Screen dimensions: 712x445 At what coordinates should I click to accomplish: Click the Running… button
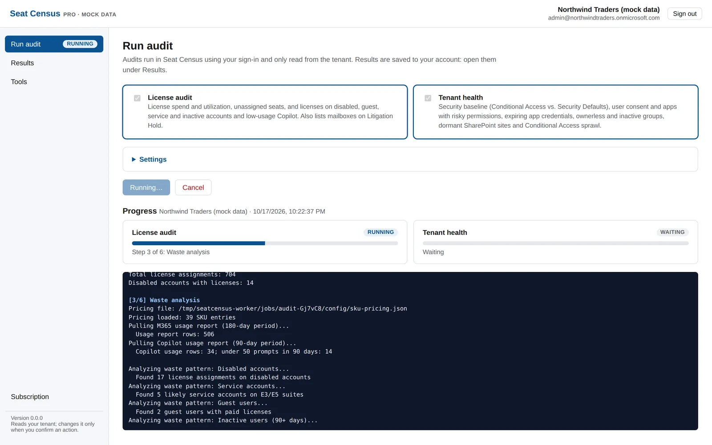pyautogui.click(x=146, y=187)
